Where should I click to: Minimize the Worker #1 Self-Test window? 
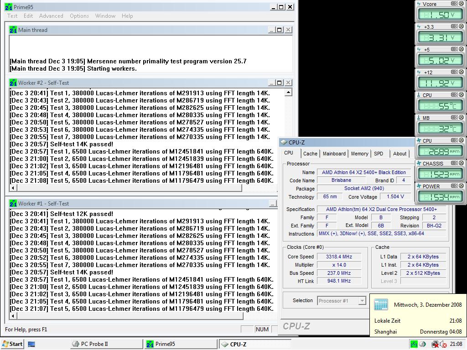[x=272, y=204]
